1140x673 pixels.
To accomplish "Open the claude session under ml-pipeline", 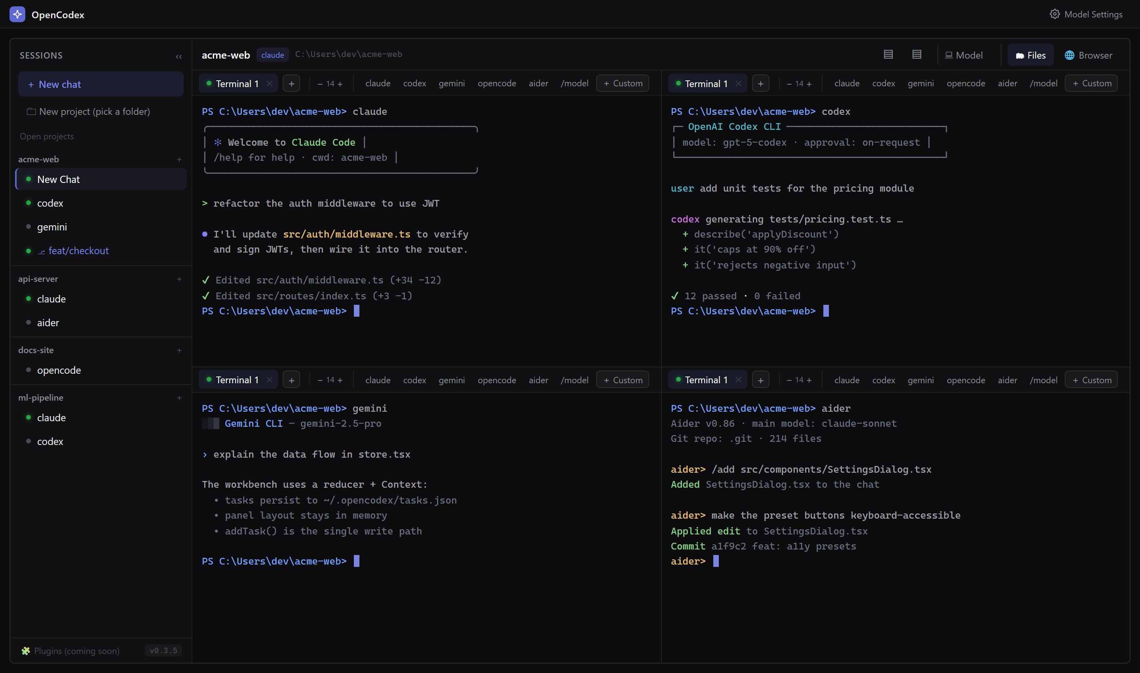I will tap(101, 418).
